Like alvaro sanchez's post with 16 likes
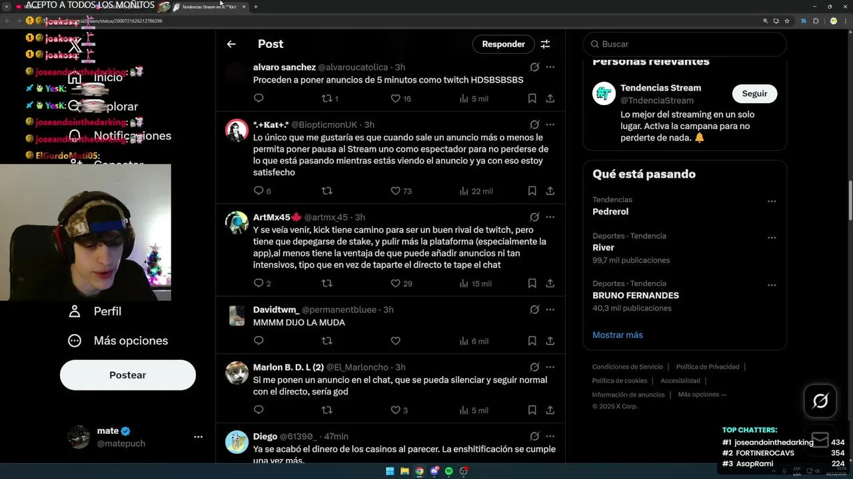This screenshot has width=853, height=479. point(395,98)
